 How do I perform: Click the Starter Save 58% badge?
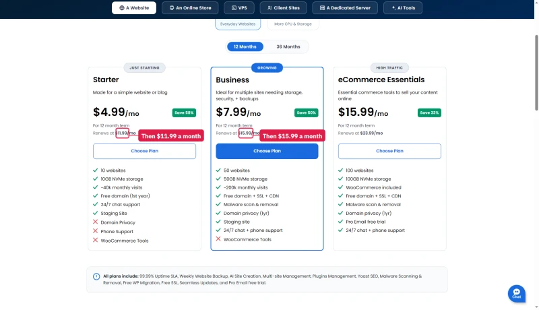pos(184,113)
